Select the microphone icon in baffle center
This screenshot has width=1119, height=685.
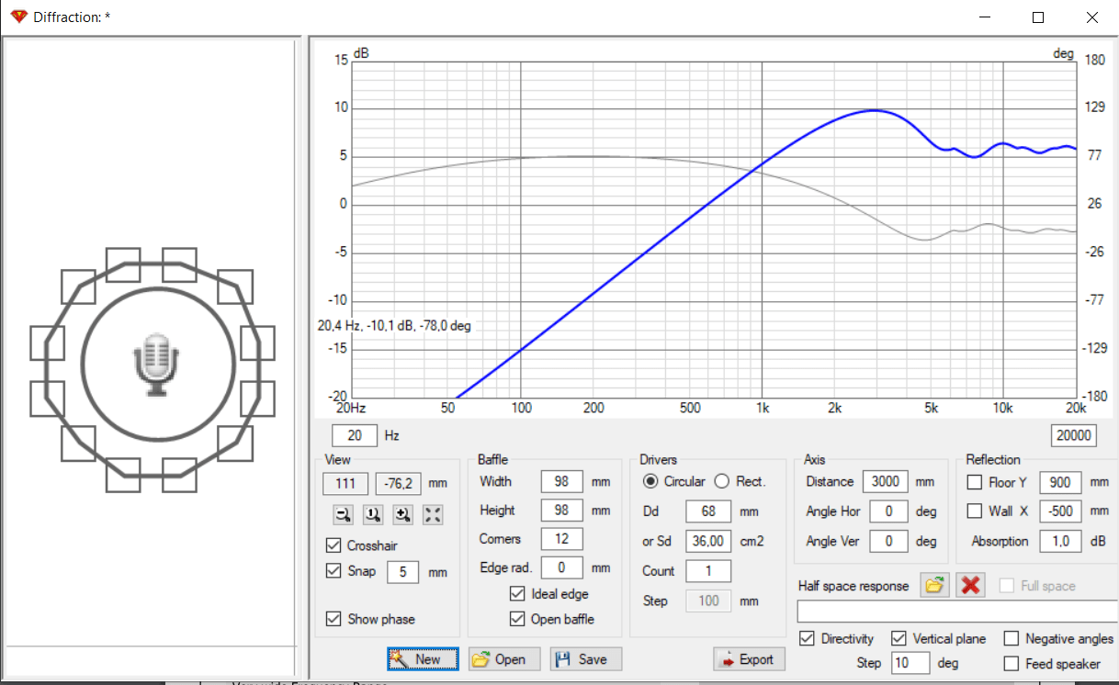click(x=158, y=364)
